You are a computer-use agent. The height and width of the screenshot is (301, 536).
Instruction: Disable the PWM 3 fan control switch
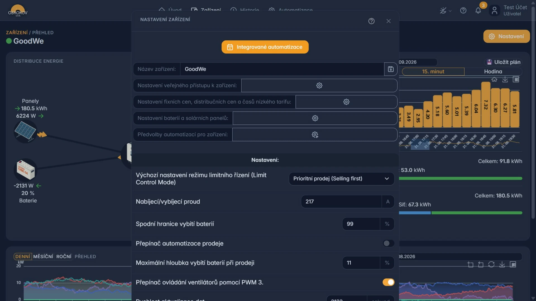point(388,282)
